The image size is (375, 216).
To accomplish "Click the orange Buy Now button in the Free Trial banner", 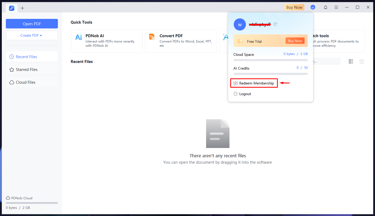I will (x=295, y=41).
